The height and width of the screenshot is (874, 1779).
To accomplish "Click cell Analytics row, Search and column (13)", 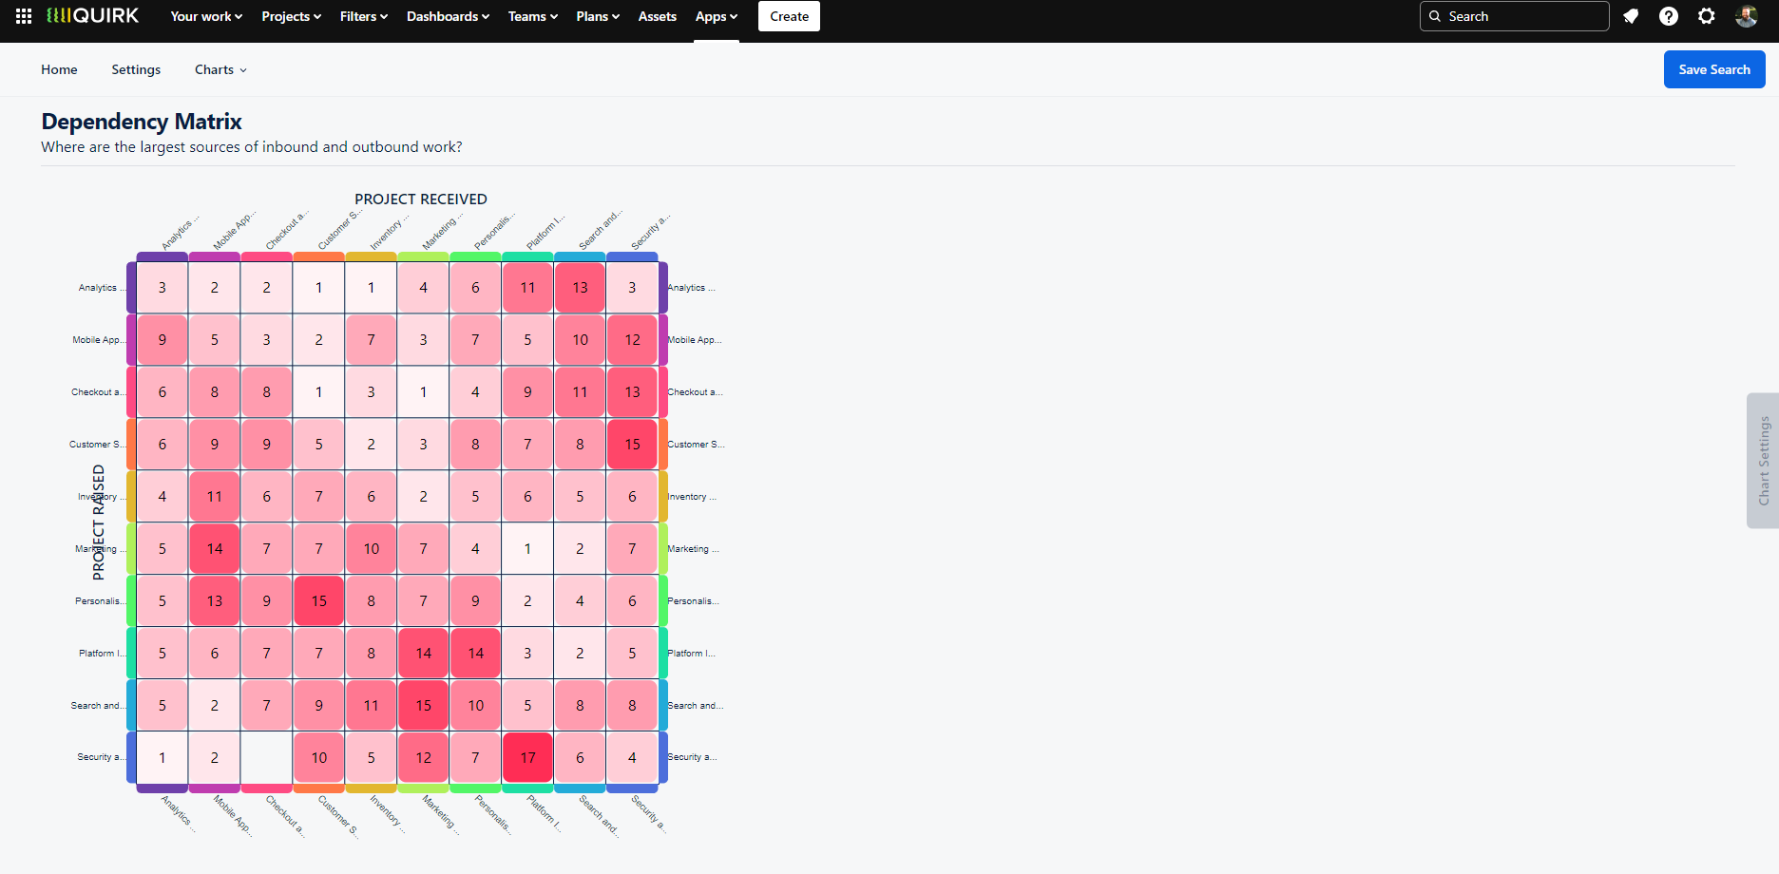I will (580, 287).
